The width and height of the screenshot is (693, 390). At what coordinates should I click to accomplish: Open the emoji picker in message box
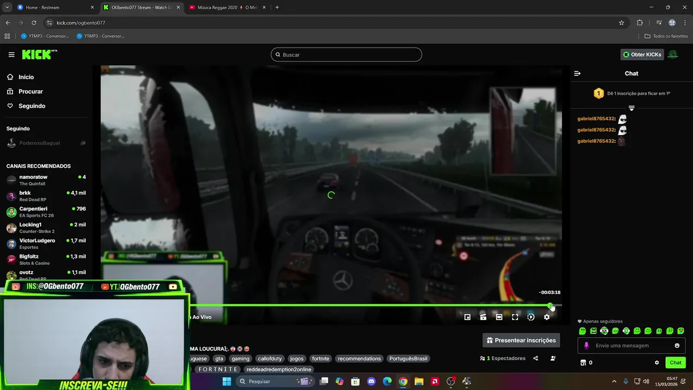(677, 346)
